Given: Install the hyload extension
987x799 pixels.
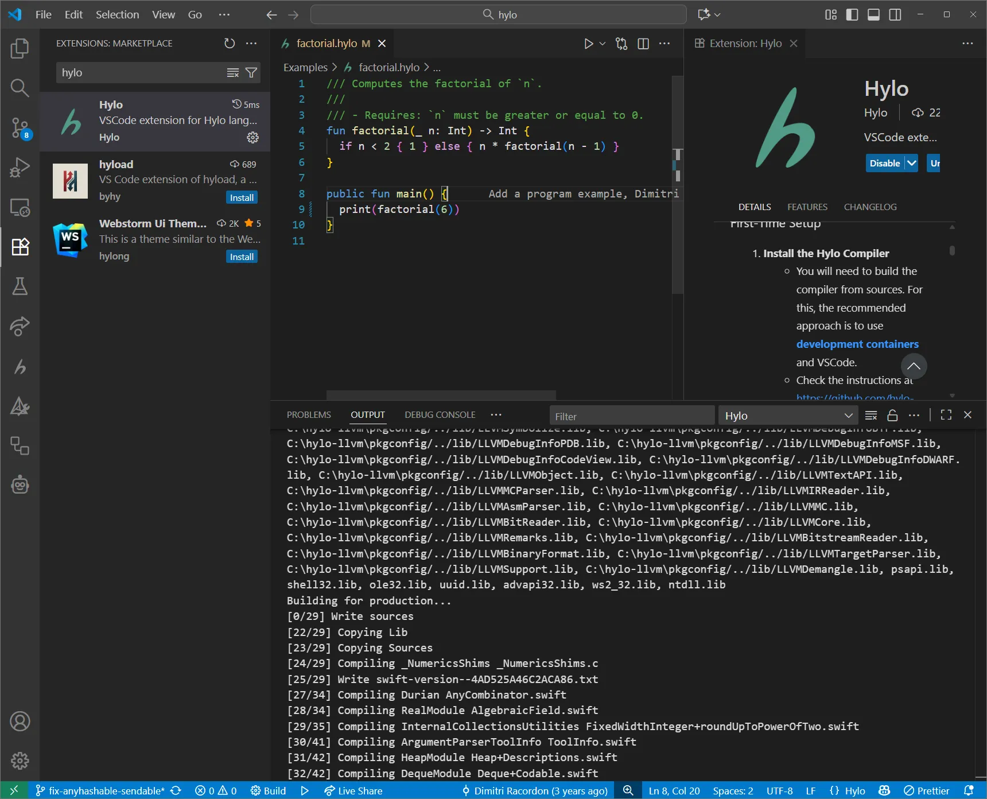Looking at the screenshot, I should [242, 197].
